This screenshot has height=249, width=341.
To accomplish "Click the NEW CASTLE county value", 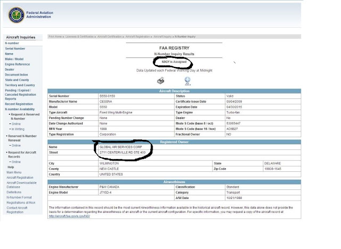I will 109,169.
